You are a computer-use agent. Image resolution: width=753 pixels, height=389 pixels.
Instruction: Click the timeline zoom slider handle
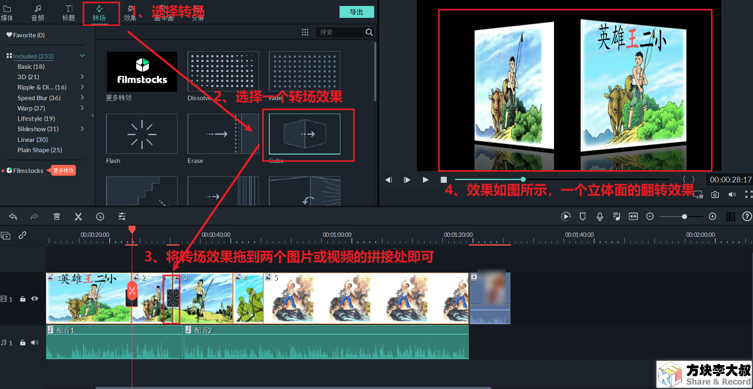pyautogui.click(x=684, y=217)
